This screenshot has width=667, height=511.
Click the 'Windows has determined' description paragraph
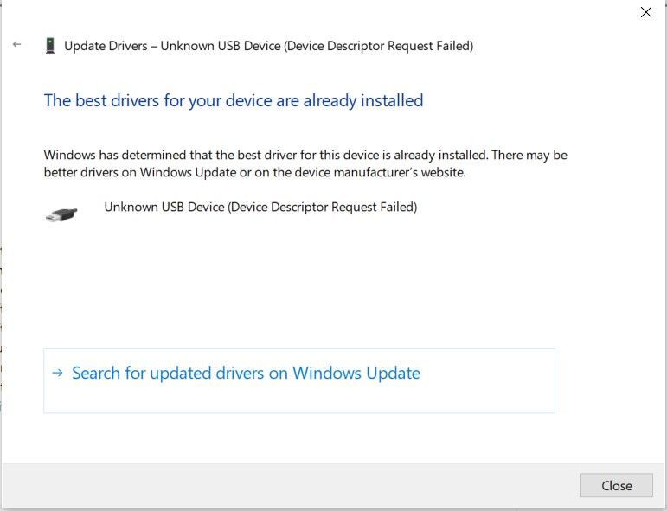(x=305, y=163)
